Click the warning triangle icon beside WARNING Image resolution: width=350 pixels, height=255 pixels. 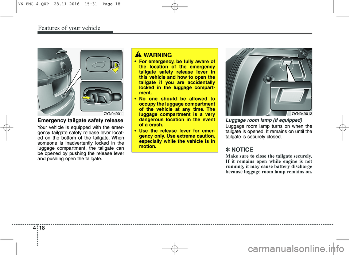[139, 54]
